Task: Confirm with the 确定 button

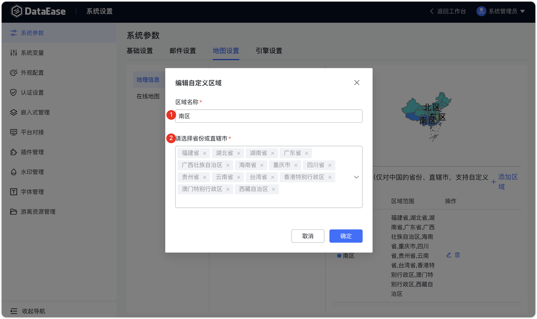Action: (346, 236)
